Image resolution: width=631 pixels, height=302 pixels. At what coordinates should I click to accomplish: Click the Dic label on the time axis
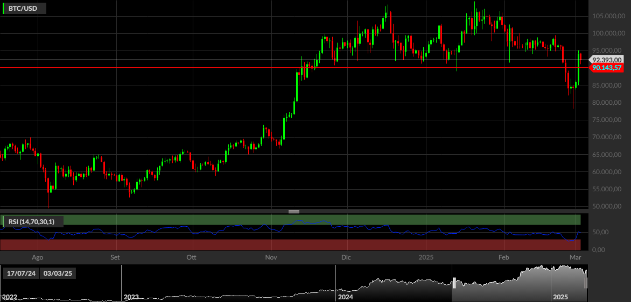point(346,257)
